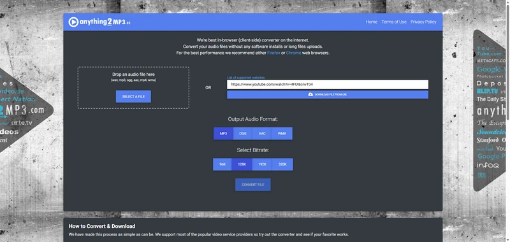Click Download File From URL button

328,94
